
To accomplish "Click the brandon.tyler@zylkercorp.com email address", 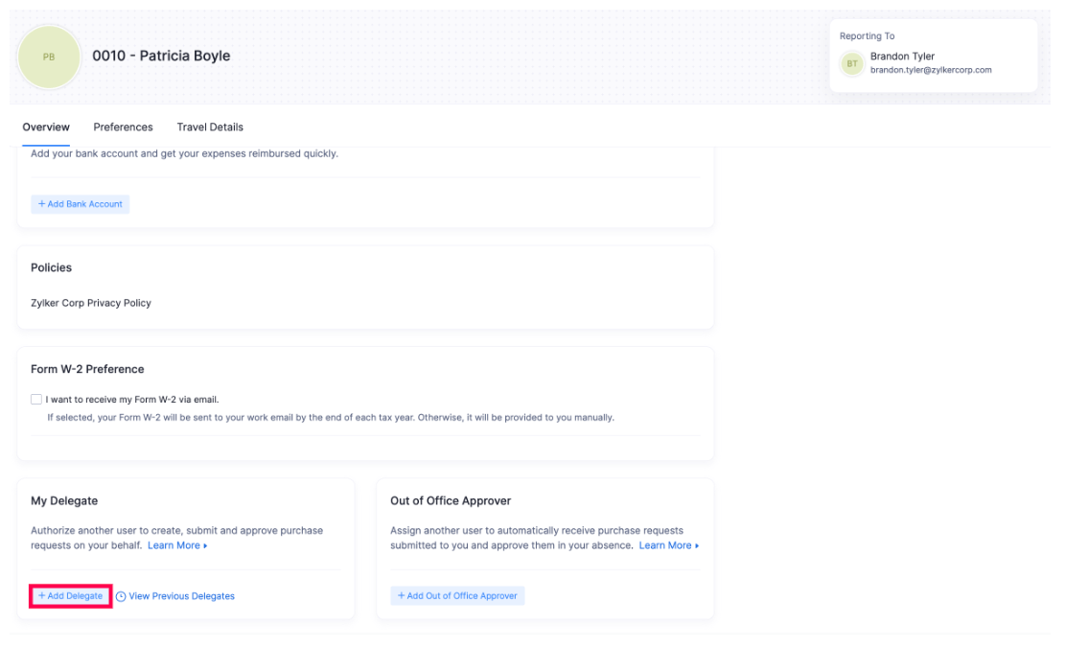I will click(x=930, y=70).
